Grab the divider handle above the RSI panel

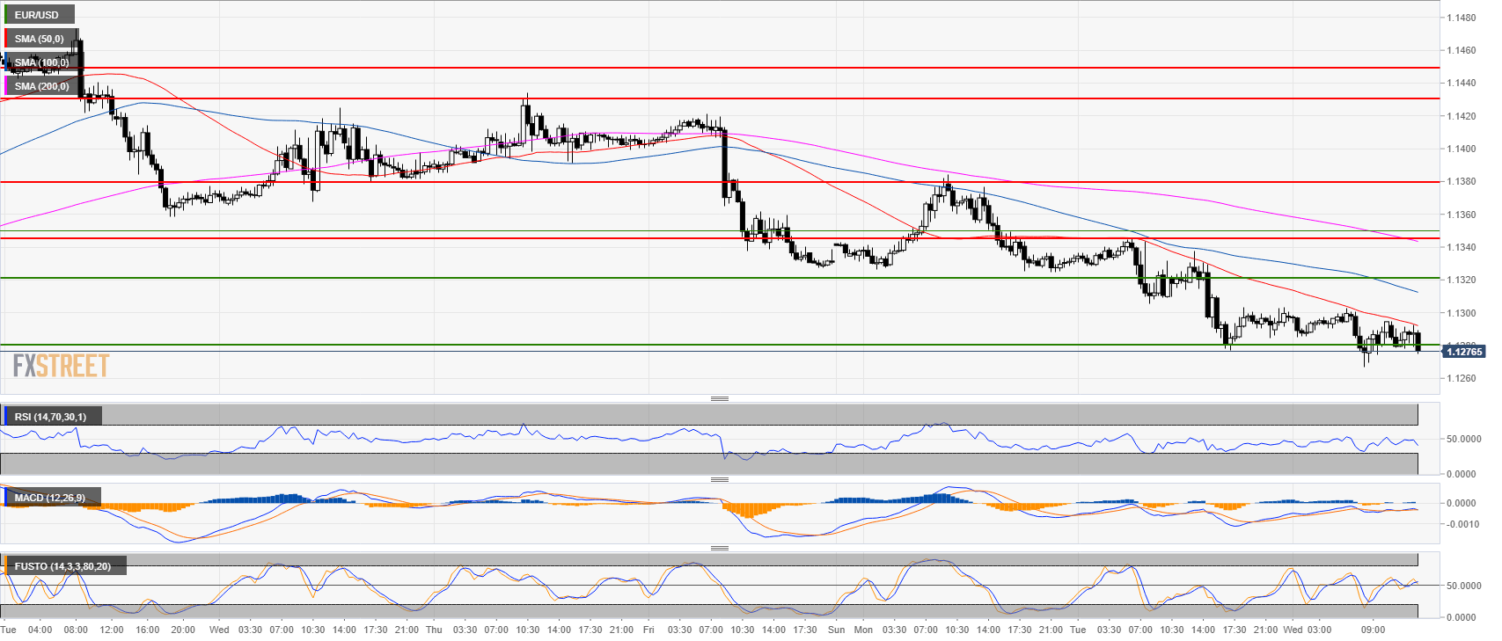719,398
